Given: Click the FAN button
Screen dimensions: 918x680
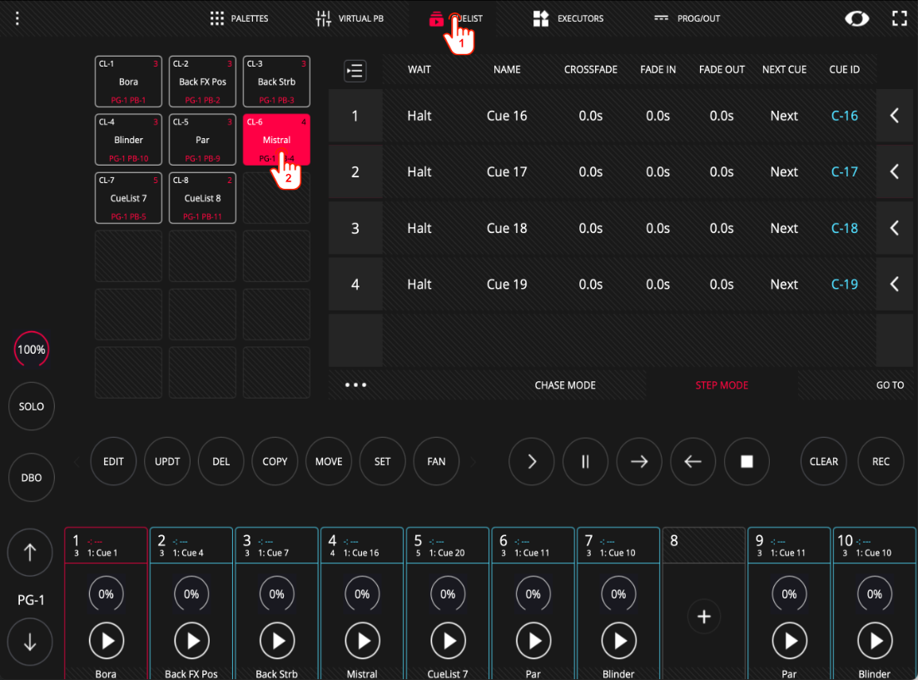Looking at the screenshot, I should 436,462.
